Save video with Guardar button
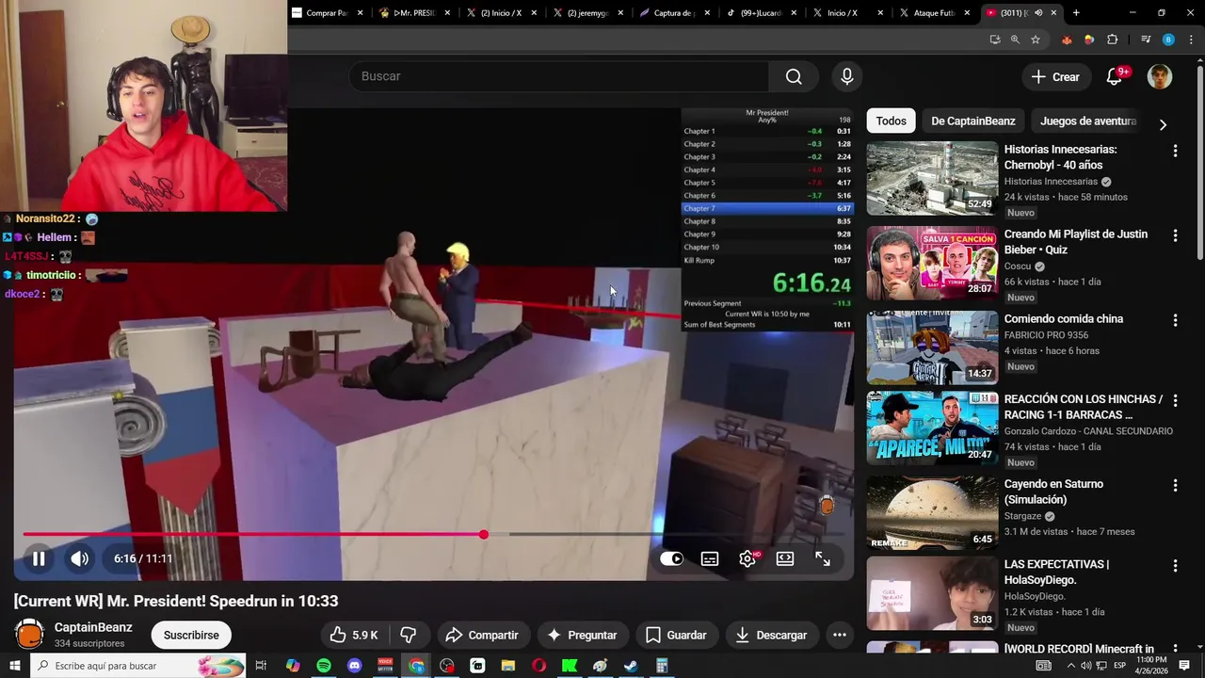Screen dimensions: 1205x678 pos(676,635)
